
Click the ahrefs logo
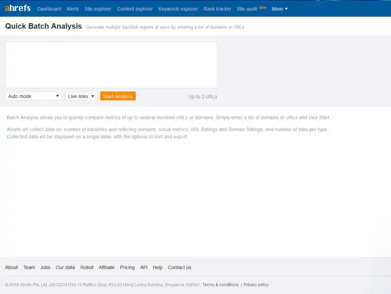[18, 8]
